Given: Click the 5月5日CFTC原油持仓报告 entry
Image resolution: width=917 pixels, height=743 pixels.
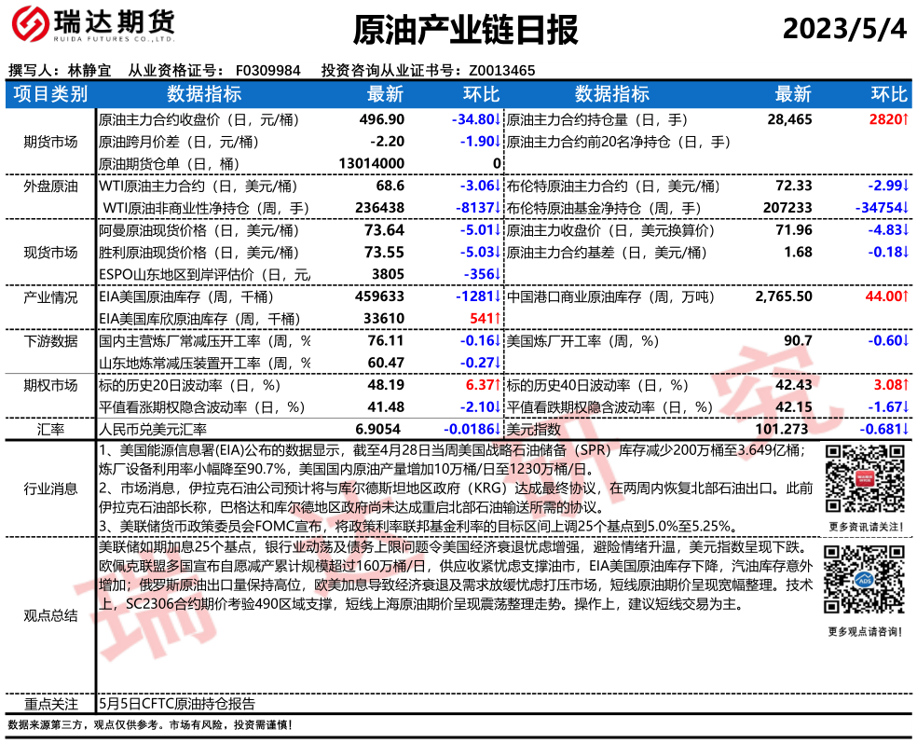Looking at the screenshot, I should pyautogui.click(x=177, y=704).
